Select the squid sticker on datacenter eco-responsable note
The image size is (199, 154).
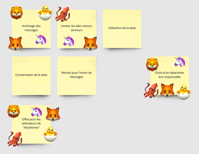point(151,90)
